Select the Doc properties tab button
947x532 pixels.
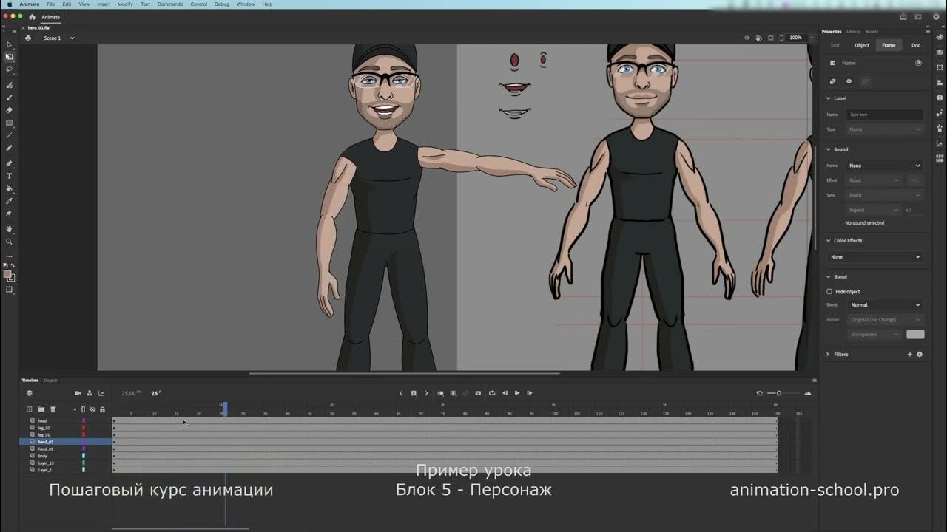click(x=916, y=45)
